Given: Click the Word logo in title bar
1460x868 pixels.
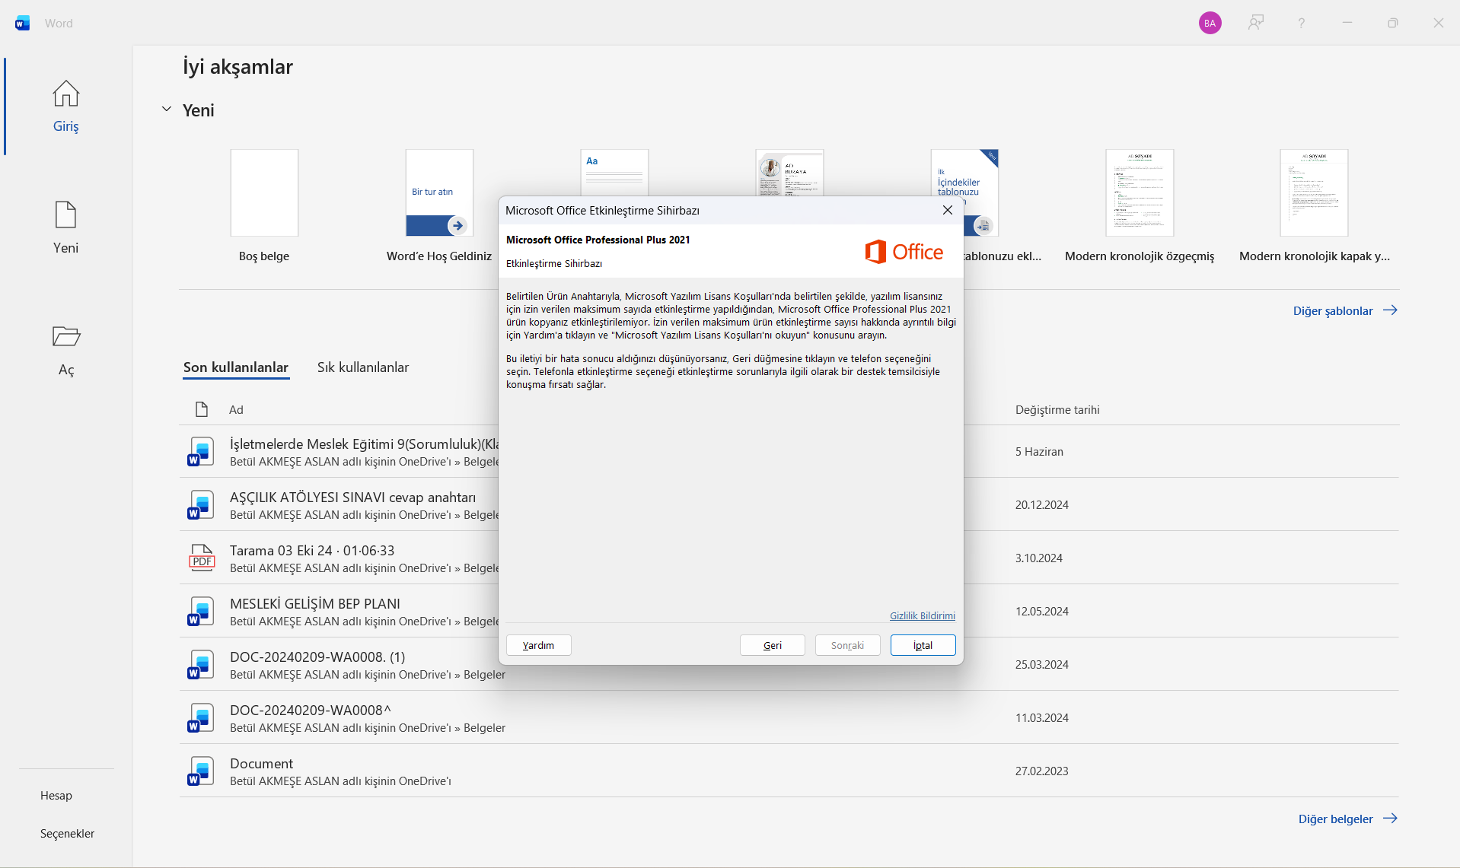Looking at the screenshot, I should tap(22, 23).
